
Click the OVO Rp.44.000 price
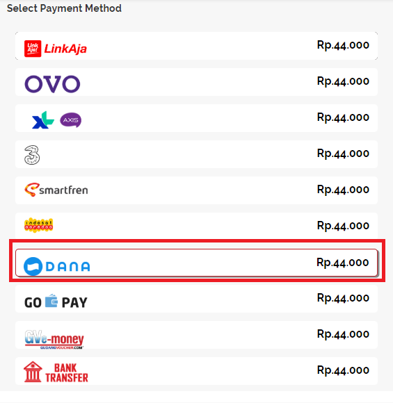[343, 81]
